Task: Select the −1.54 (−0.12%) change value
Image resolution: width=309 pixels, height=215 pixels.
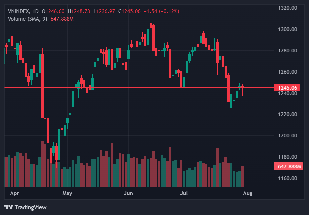Action: tap(161, 11)
